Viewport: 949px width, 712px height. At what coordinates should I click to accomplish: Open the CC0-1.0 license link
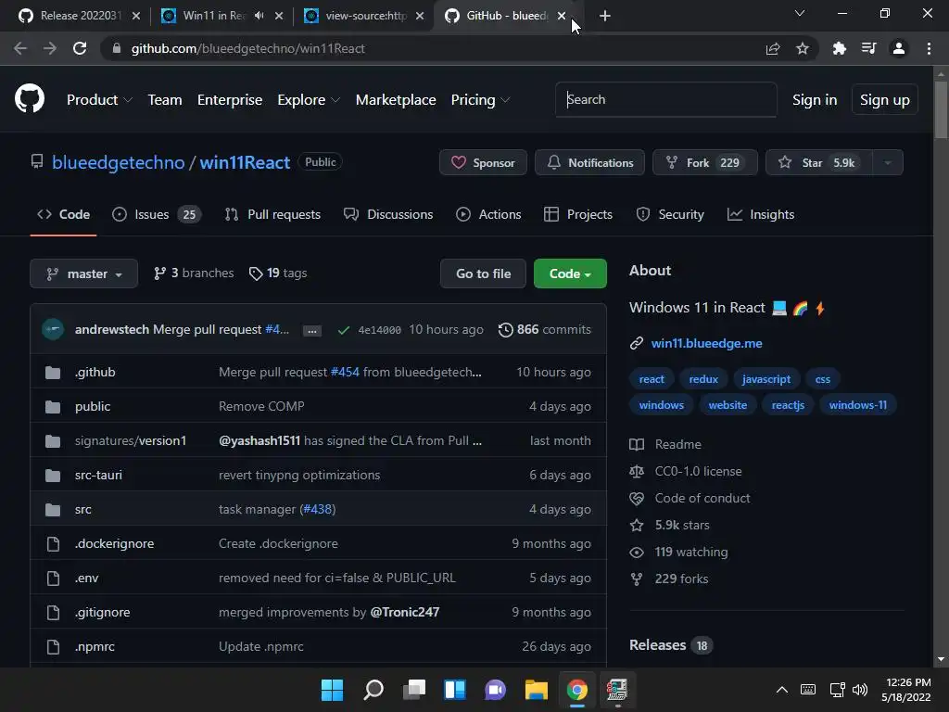[698, 471]
